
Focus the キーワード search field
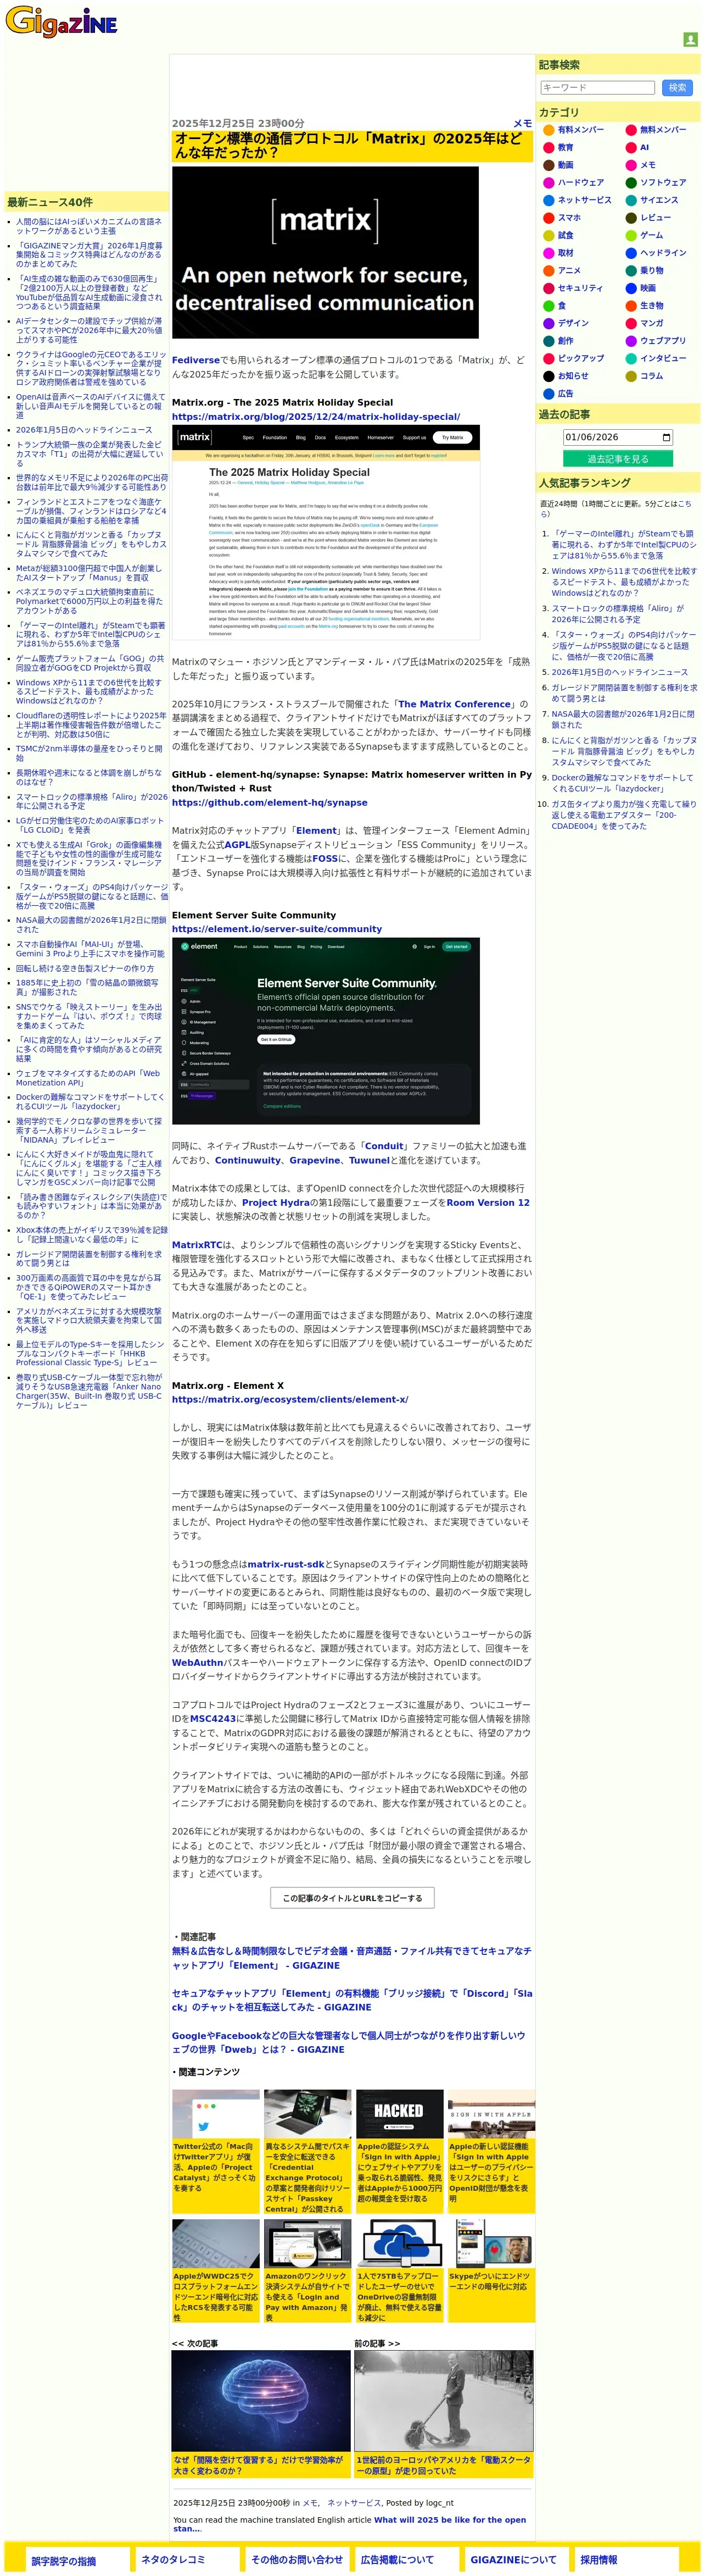pos(597,88)
